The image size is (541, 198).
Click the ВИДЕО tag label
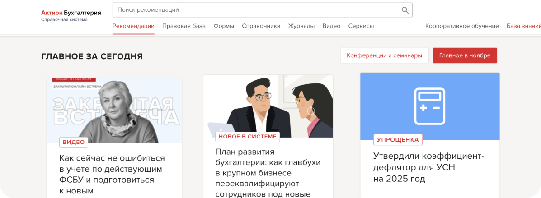coord(74,142)
